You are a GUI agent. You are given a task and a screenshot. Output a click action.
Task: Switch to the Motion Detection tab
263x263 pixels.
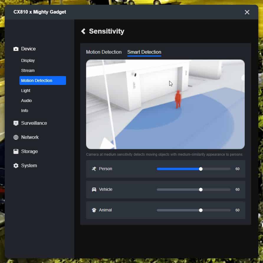[104, 52]
